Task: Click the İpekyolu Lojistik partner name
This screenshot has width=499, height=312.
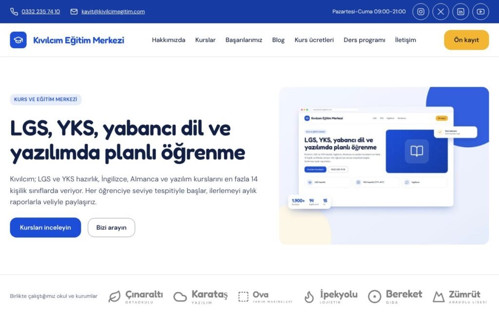Action: (x=339, y=296)
